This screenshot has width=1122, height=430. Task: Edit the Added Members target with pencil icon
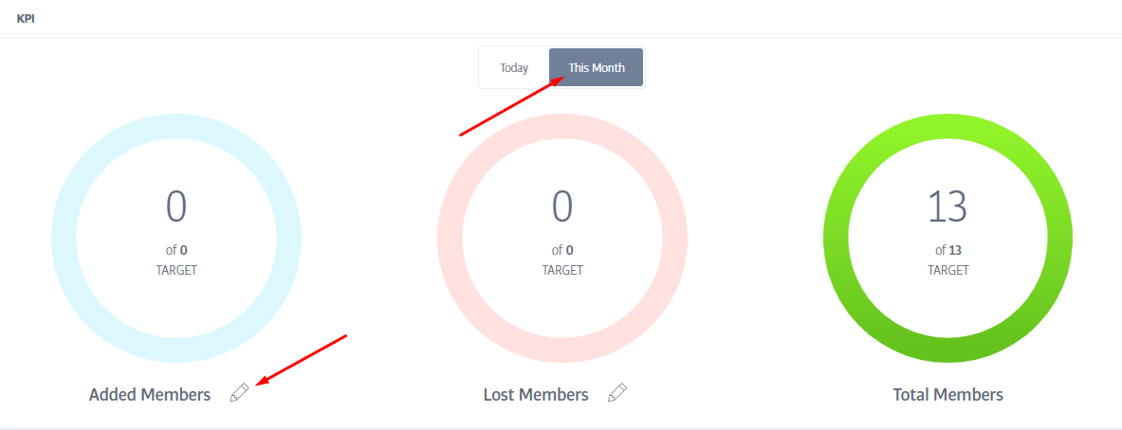[x=239, y=393]
